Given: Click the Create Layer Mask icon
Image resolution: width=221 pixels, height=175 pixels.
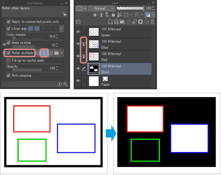Looking at the screenshot, I should (x=140, y=22).
